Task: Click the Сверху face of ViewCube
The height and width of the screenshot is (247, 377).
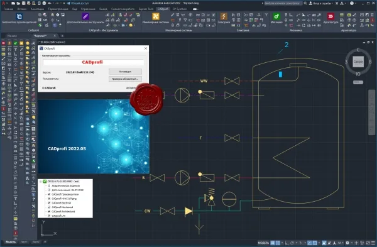Action: click(358, 62)
